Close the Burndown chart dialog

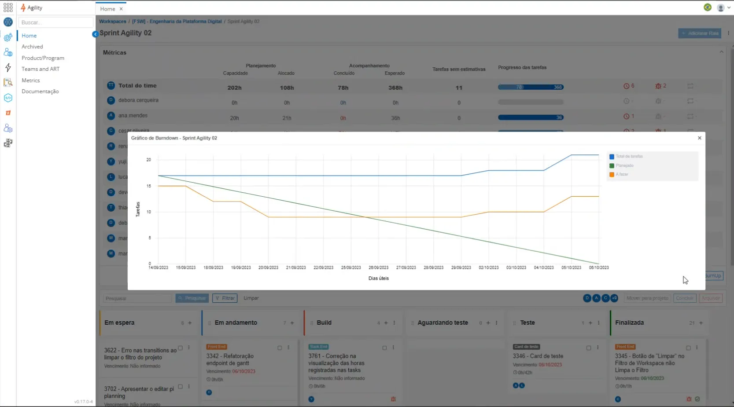[x=699, y=138]
